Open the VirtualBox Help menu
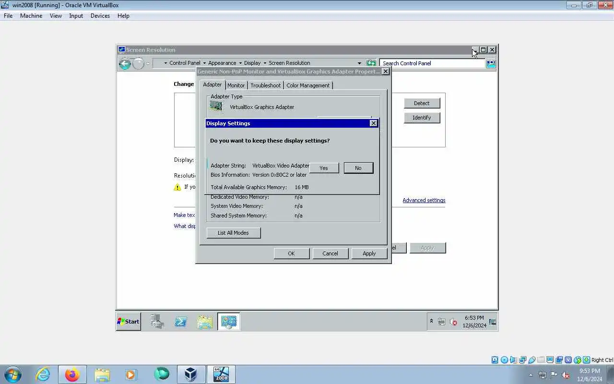The height and width of the screenshot is (384, 614). pos(123,16)
